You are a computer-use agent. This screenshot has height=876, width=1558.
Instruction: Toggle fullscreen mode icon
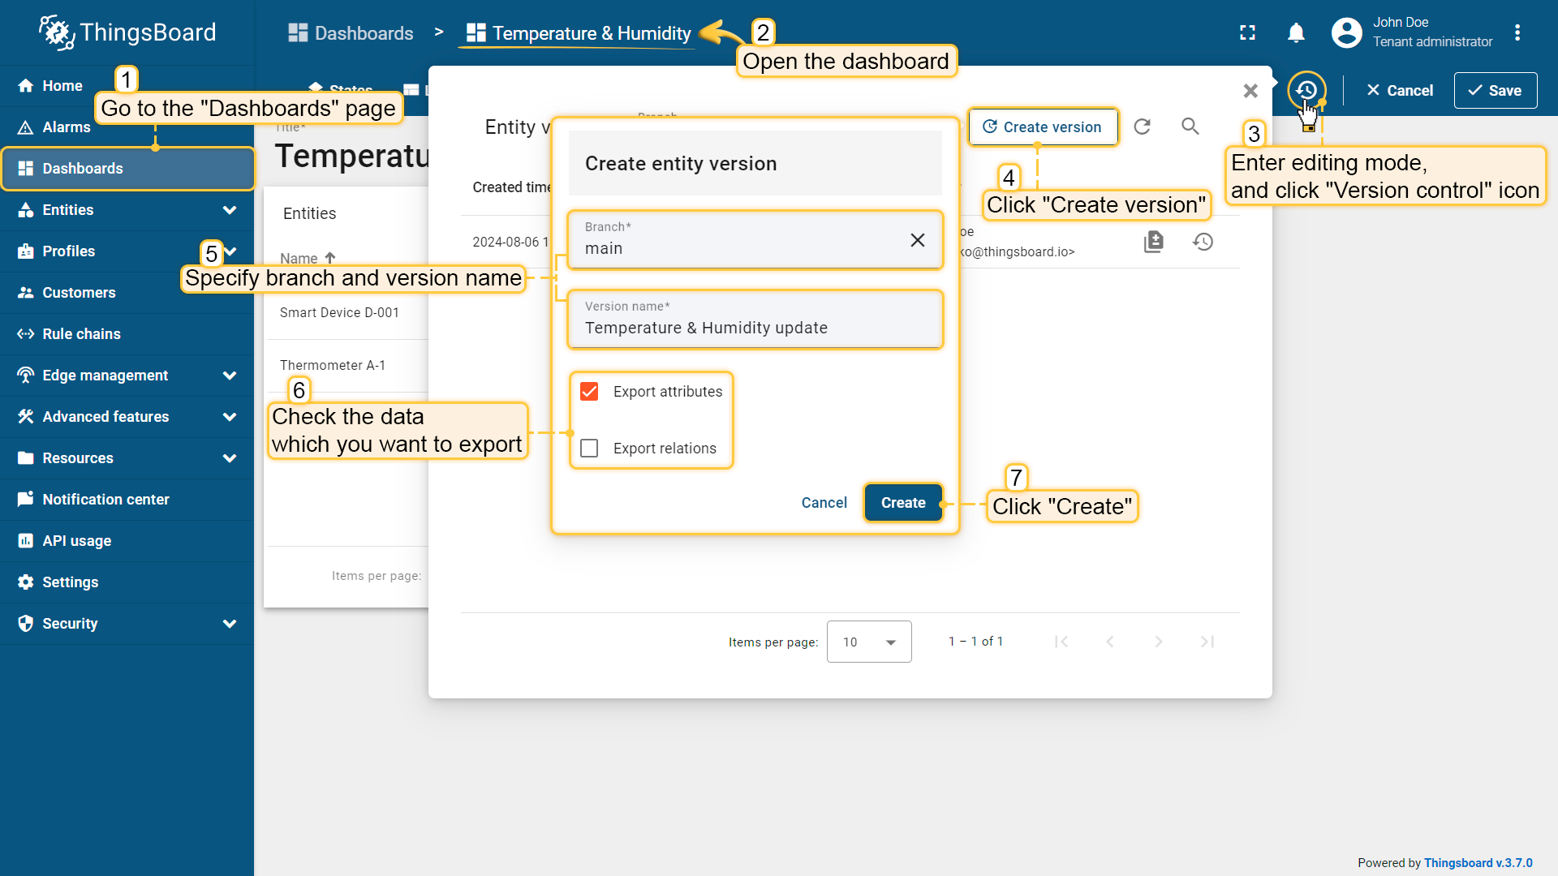pos(1247,32)
